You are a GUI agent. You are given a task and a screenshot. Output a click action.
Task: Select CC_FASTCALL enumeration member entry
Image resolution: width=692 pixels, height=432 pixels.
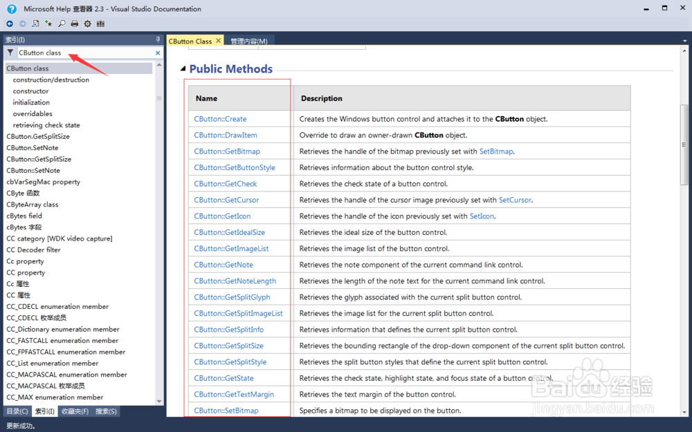[x=62, y=341]
